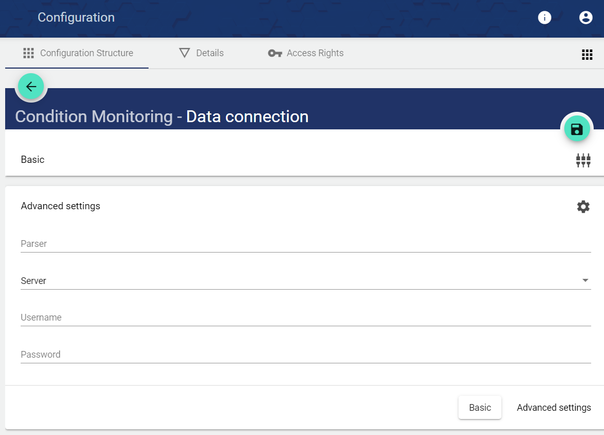Click the Access Rights key icon

(275, 53)
